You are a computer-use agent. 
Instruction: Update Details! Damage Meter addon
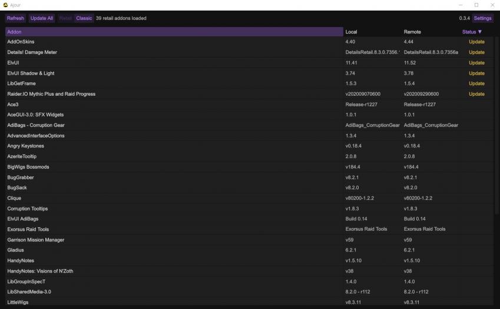click(476, 52)
